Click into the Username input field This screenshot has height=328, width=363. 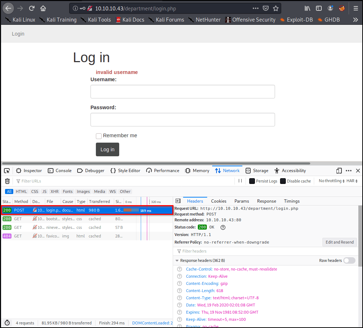tap(182, 92)
